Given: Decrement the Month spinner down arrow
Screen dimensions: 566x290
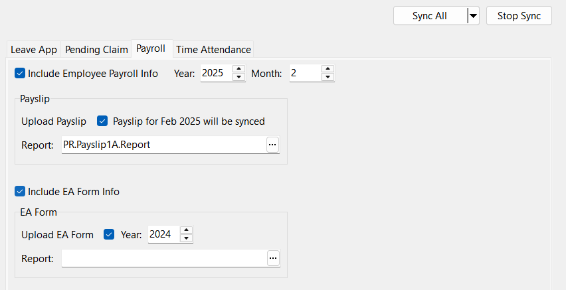Looking at the screenshot, I should (327, 77).
